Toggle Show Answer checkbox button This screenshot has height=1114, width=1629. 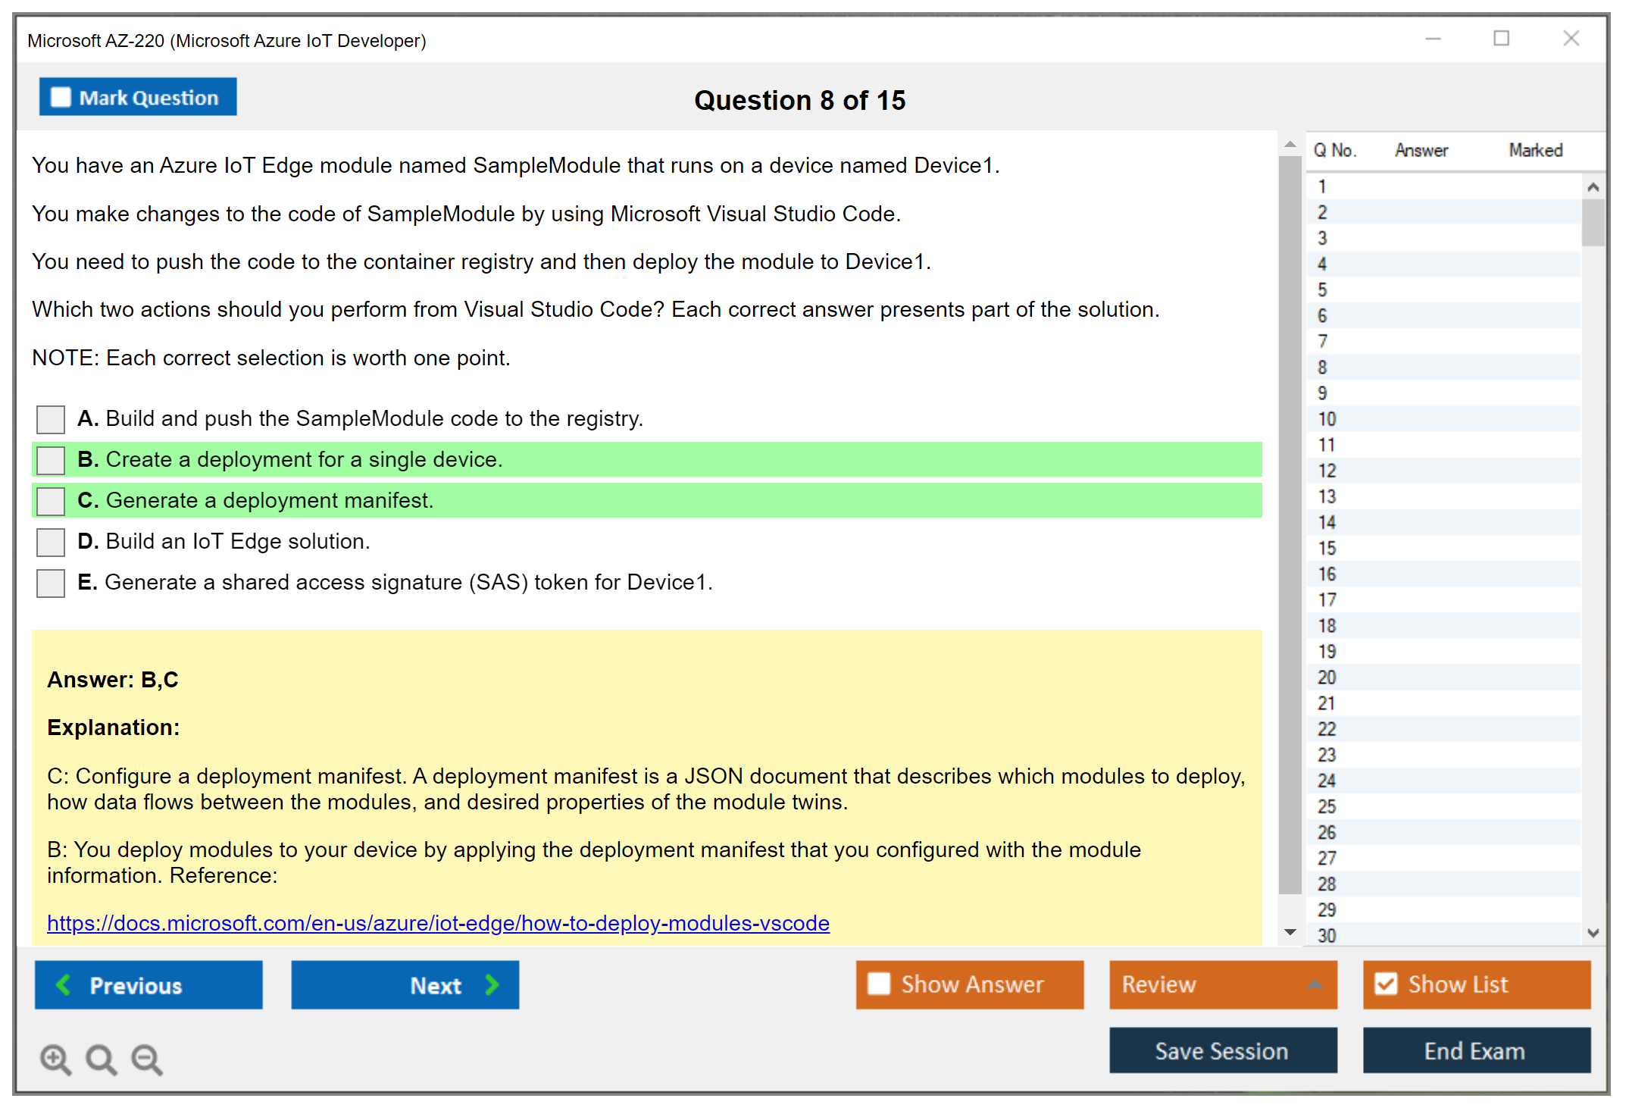coord(969,984)
